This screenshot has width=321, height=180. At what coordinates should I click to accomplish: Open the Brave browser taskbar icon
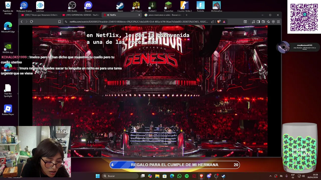201,176
